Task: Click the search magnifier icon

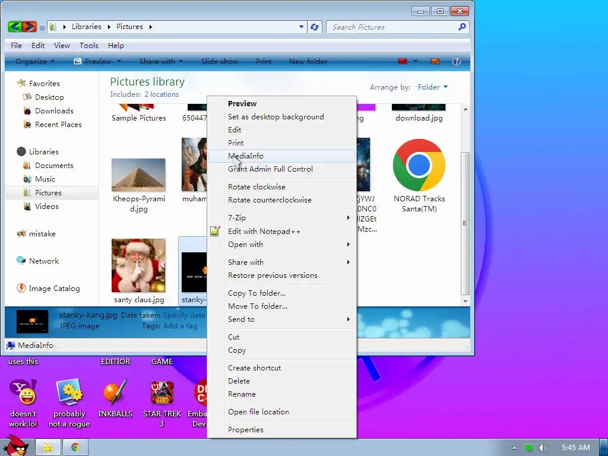Action: tap(462, 27)
